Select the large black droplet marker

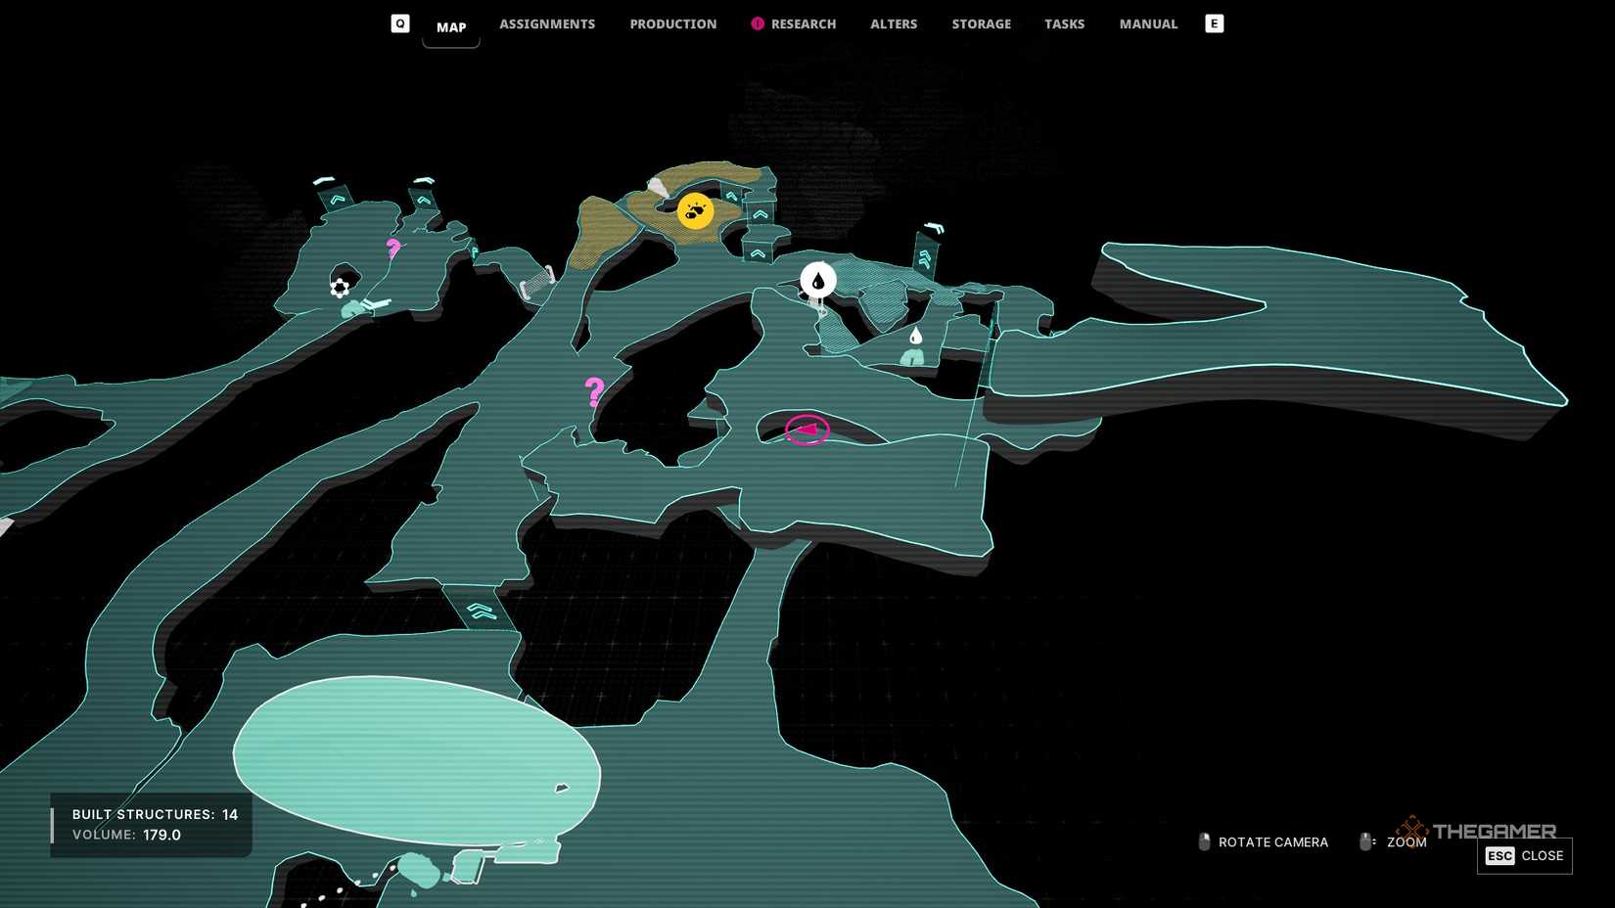[818, 281]
